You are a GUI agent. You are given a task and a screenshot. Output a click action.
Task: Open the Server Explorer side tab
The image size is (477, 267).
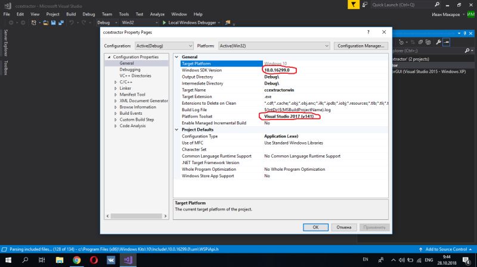point(5,42)
